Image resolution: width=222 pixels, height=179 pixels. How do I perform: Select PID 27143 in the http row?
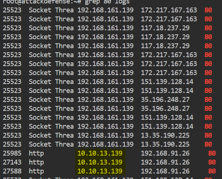[x=12, y=162]
